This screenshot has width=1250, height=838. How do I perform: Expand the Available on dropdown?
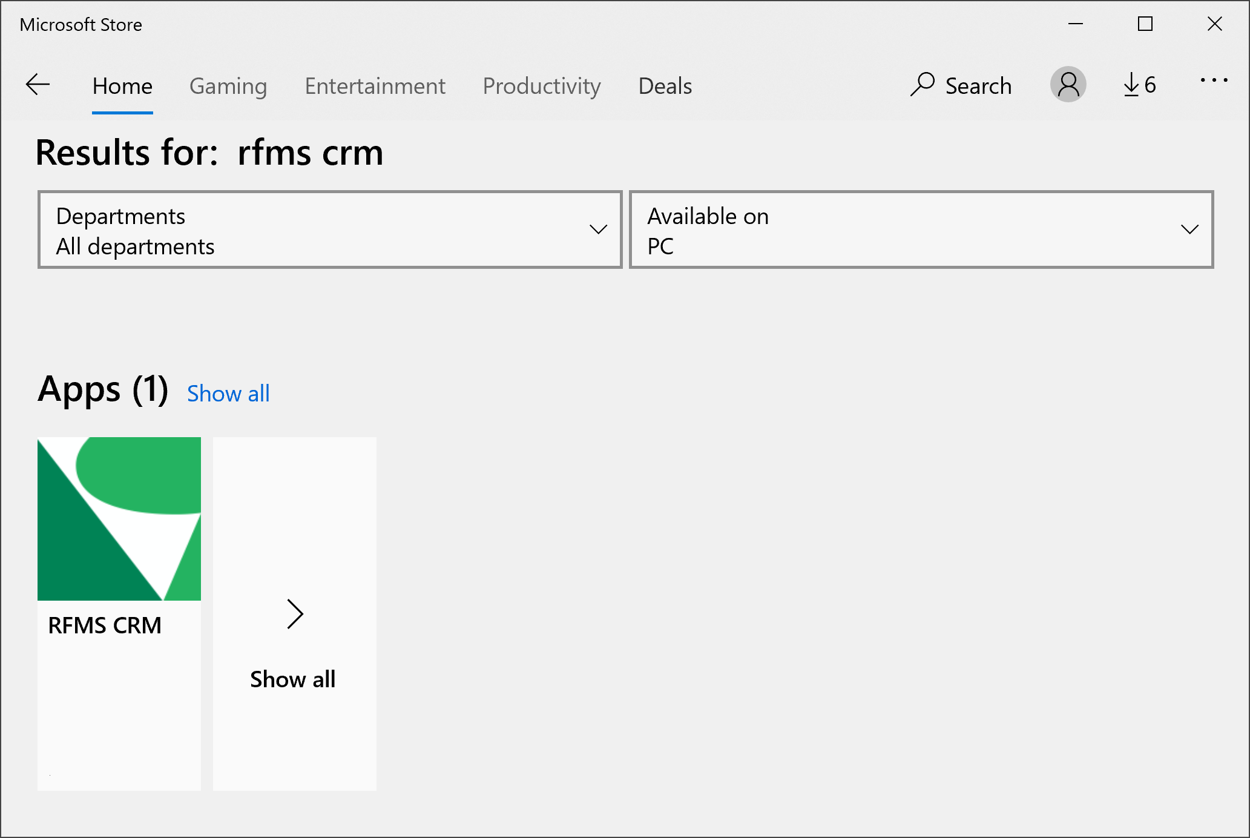pos(921,229)
